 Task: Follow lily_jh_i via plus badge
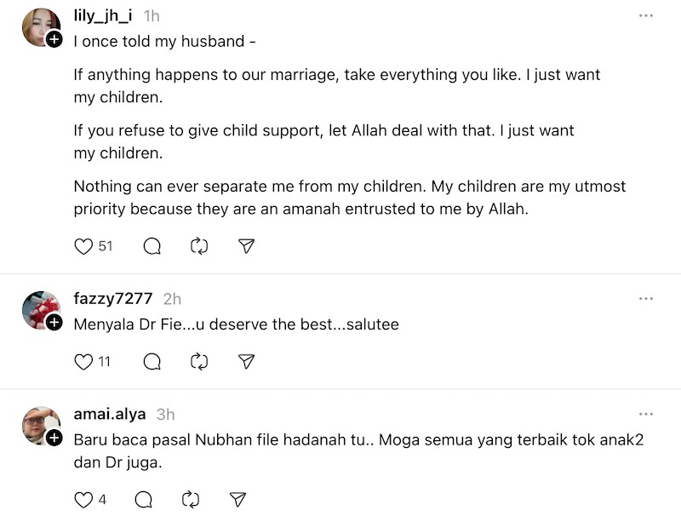click(x=54, y=39)
